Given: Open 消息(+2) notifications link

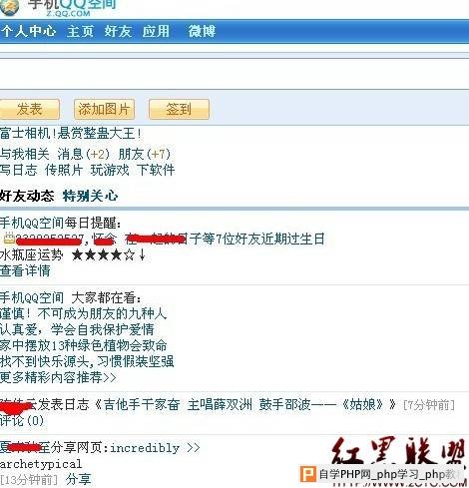Looking at the screenshot, I should click(83, 154).
